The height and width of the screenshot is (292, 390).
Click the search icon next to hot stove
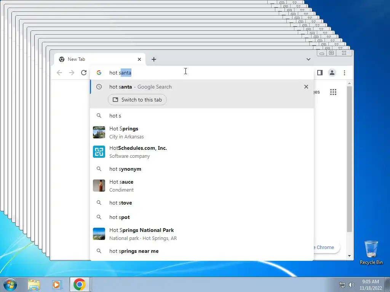coord(99,203)
